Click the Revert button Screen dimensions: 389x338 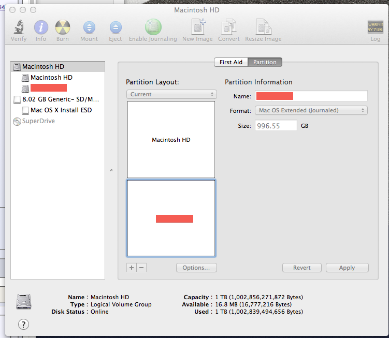301,268
